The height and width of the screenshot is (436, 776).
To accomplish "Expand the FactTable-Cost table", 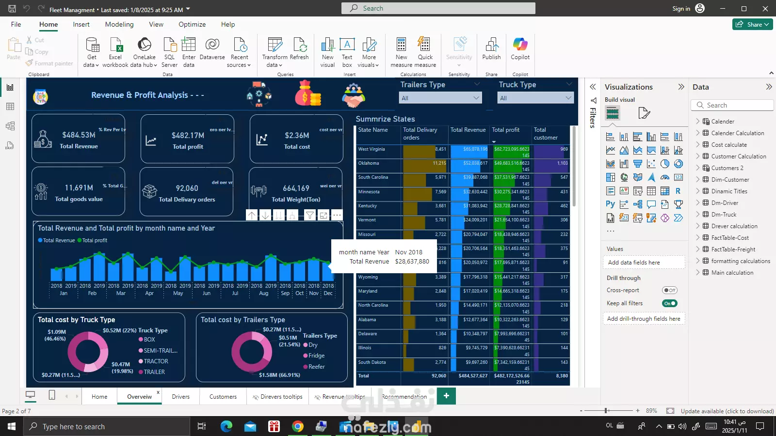I will 698,237.
